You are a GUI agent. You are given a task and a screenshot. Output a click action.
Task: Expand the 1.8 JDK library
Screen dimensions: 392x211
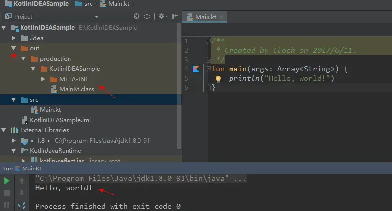pyautogui.click(x=14, y=141)
